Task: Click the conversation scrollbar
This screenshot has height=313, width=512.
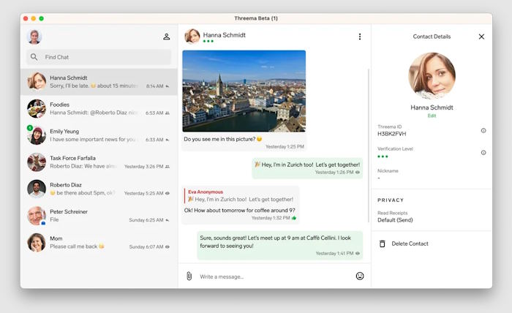Action: (x=369, y=146)
